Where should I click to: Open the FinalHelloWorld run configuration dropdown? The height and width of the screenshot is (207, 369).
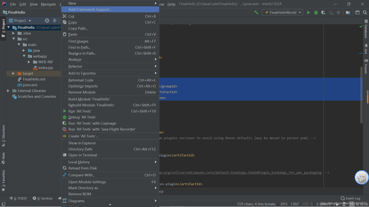pos(283,12)
